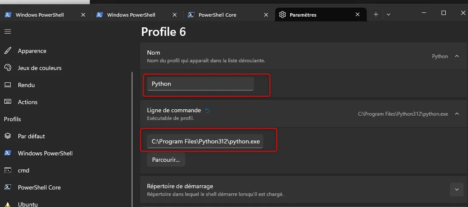
Task: Click the Profils section header
Action: pos(12,119)
